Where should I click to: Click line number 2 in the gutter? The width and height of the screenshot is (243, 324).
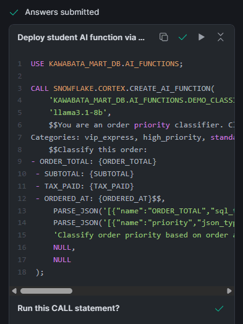click(20, 76)
